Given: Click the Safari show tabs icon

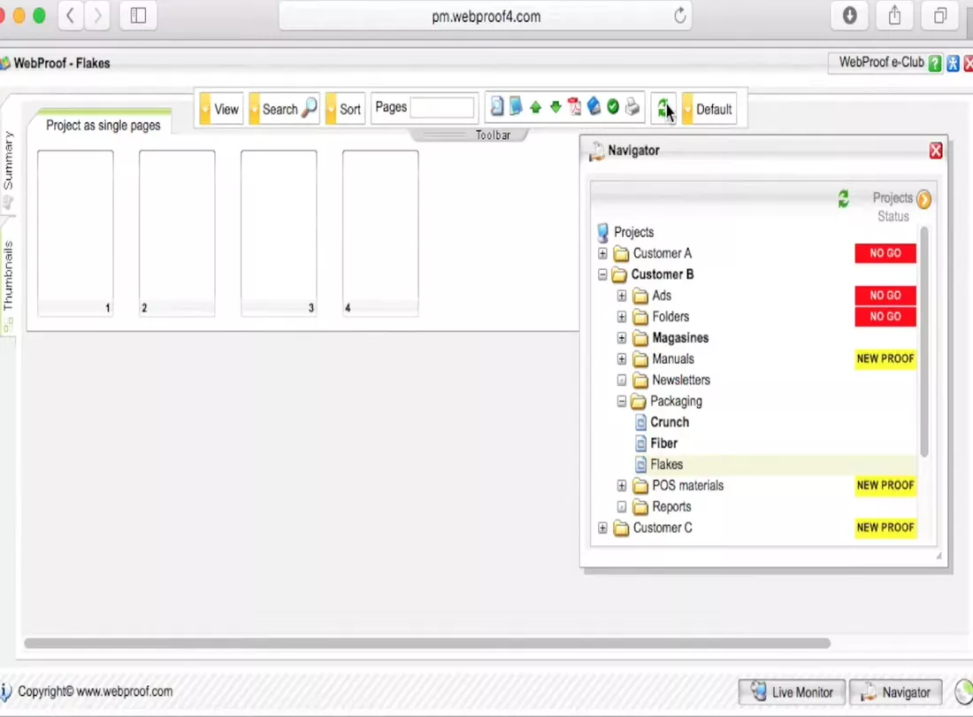Looking at the screenshot, I should 940,16.
